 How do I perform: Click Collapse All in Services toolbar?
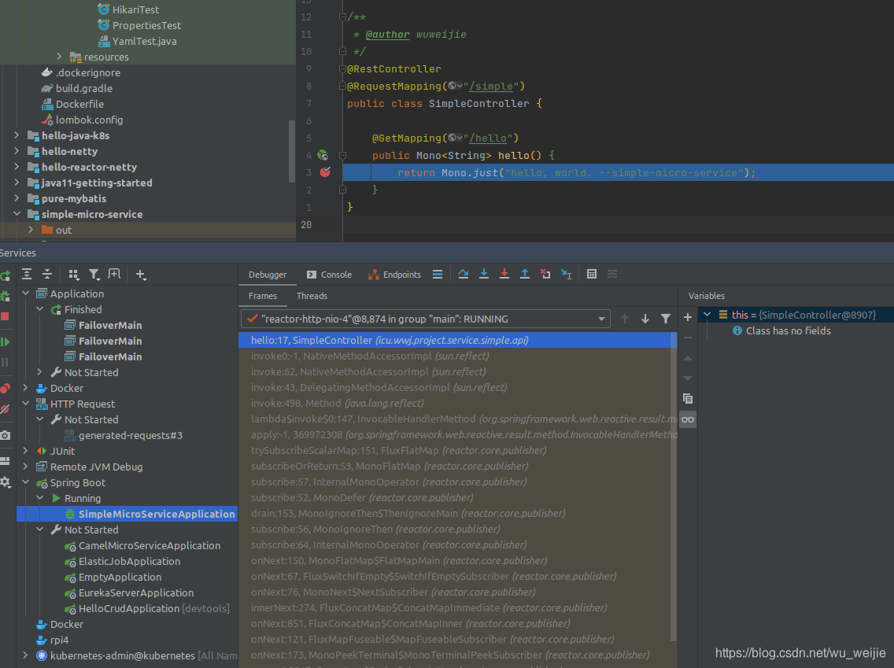point(47,275)
